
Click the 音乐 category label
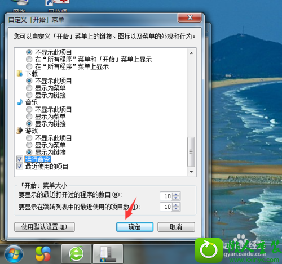tap(32, 102)
